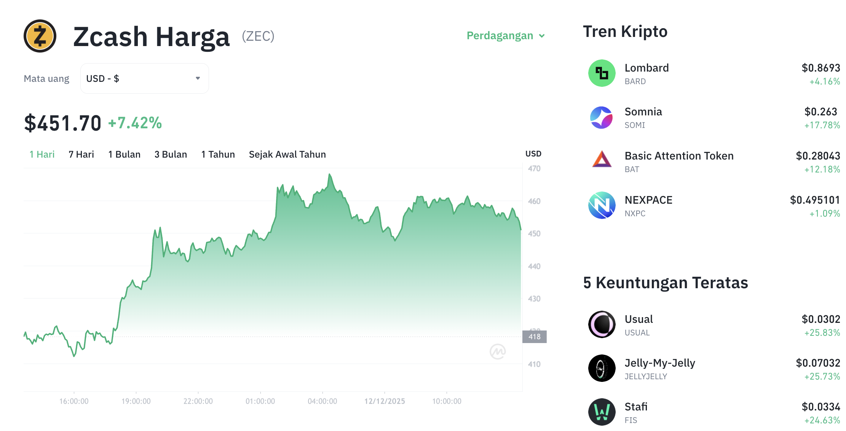This screenshot has width=846, height=431.
Task: Collapse the Mata uang selector arrow
Action: coord(198,78)
